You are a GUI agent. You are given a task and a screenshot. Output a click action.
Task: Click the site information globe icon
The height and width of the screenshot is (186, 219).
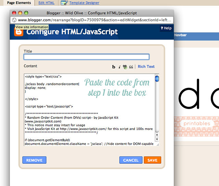(x=14, y=20)
